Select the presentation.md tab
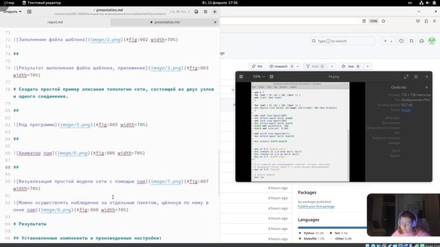Screen dimensions: 440x247 [166, 22]
